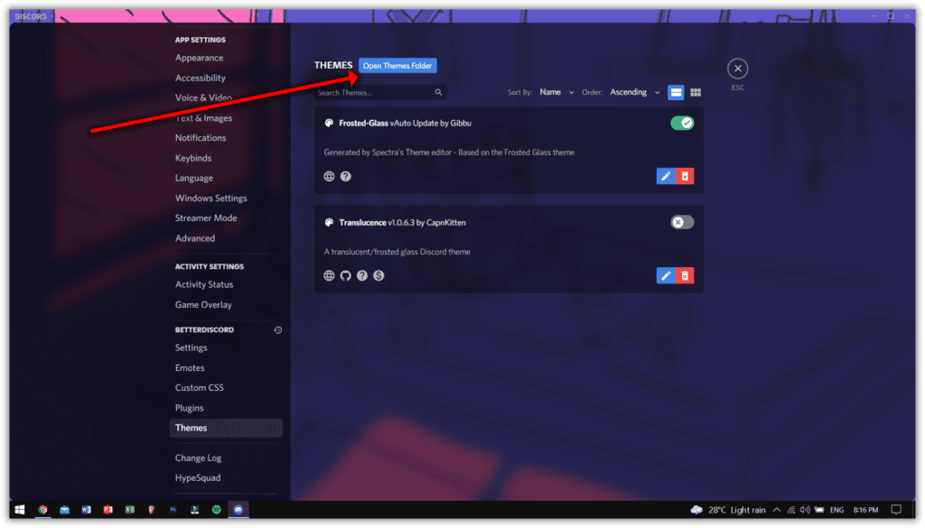The height and width of the screenshot is (528, 925).
Task: Open Chrome from taskbar
Action: click(x=42, y=510)
